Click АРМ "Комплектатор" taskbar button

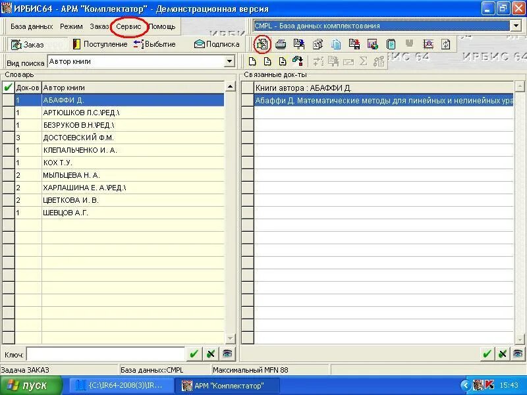(x=227, y=385)
